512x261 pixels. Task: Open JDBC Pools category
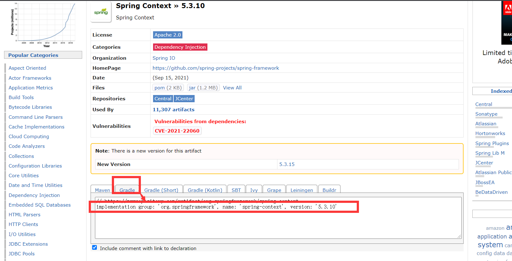[x=22, y=254]
